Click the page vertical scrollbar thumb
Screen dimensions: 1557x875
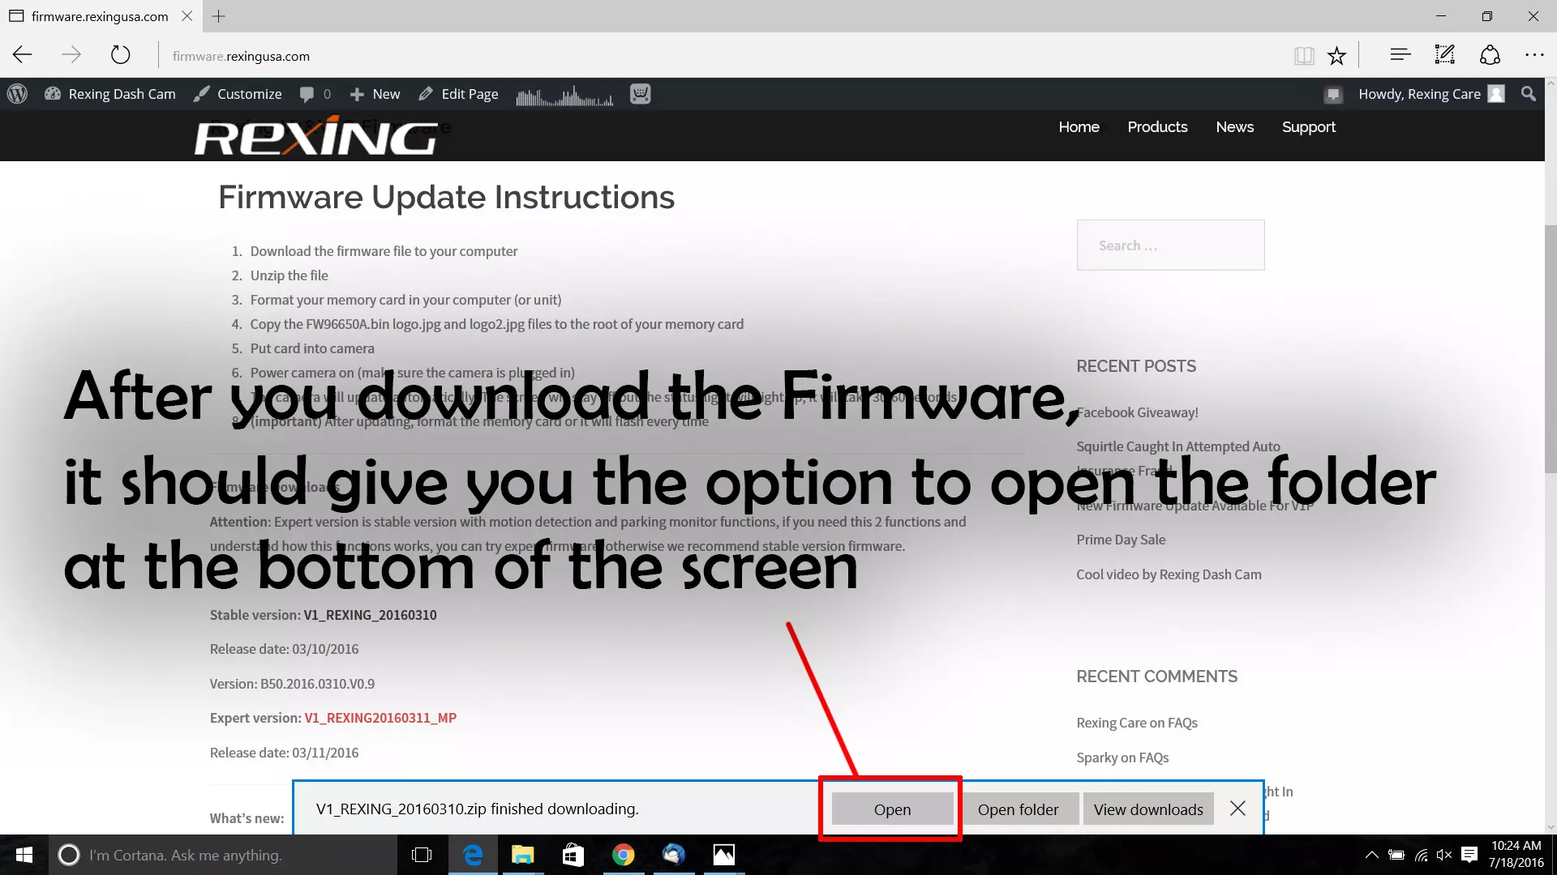[x=1550, y=348]
